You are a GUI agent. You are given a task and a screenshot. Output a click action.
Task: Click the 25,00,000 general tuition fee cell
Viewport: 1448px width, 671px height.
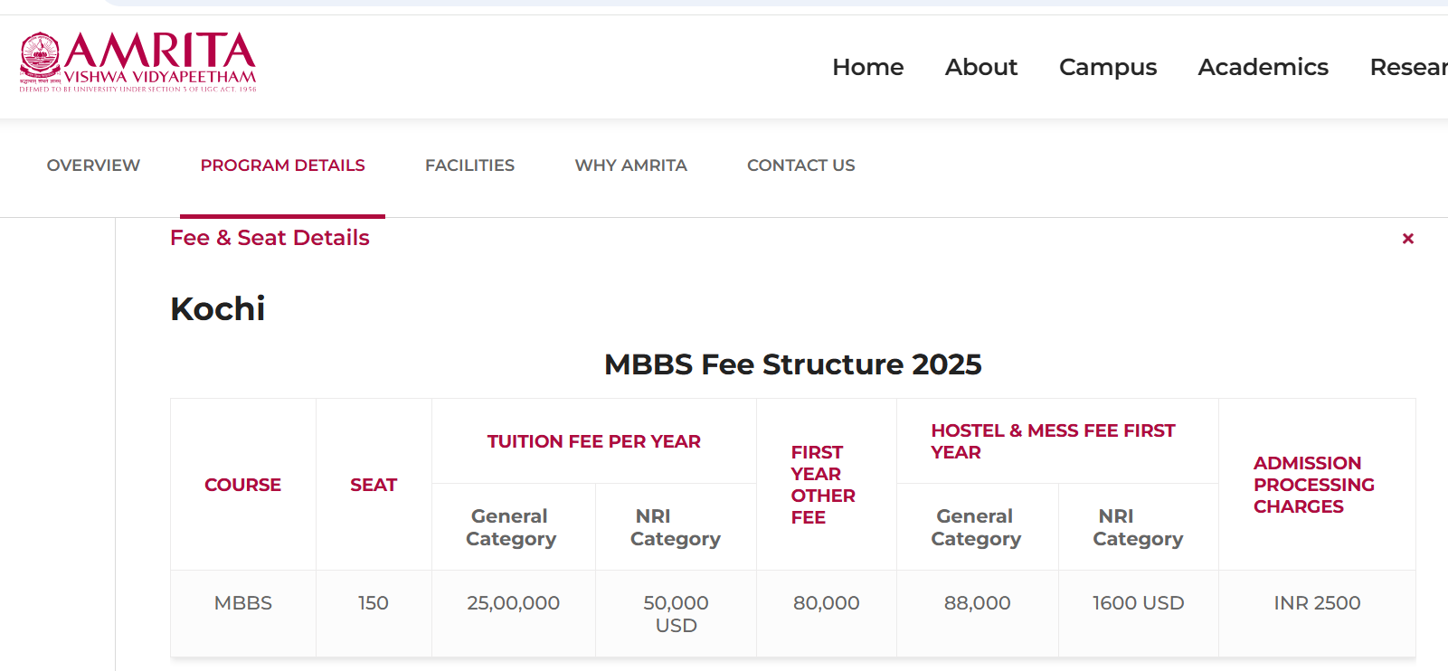tap(513, 603)
